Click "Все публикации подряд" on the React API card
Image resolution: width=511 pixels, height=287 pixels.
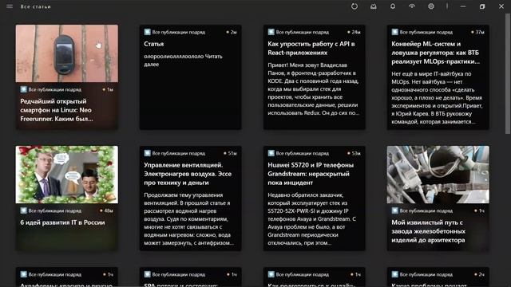tap(303, 32)
